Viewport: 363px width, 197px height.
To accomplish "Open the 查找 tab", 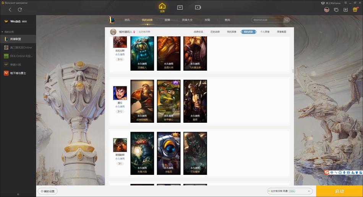I will pos(227,20).
